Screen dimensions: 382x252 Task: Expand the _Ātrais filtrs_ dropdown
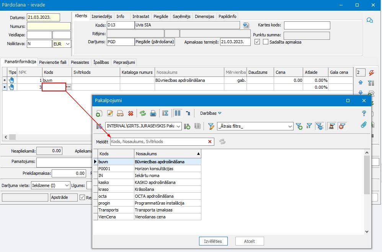pos(290,126)
